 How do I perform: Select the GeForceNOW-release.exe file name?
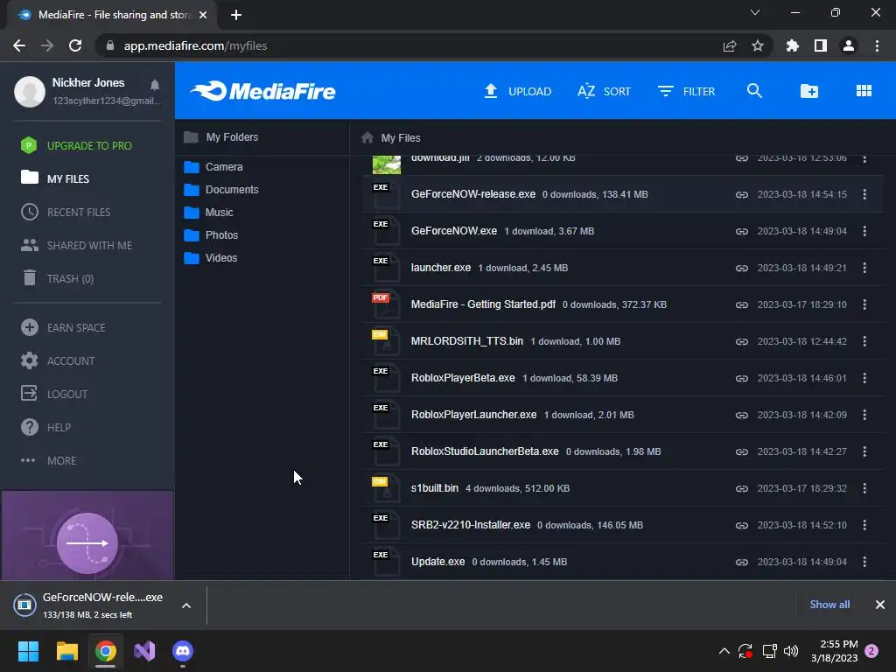pos(473,194)
